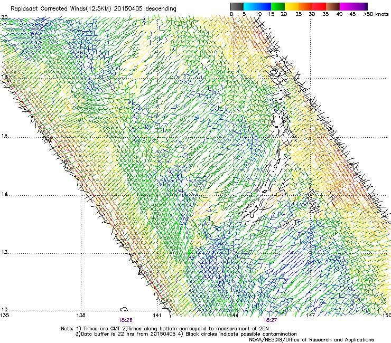
Task: Click the '>50 knots' legend label
Action: [x=376, y=14]
